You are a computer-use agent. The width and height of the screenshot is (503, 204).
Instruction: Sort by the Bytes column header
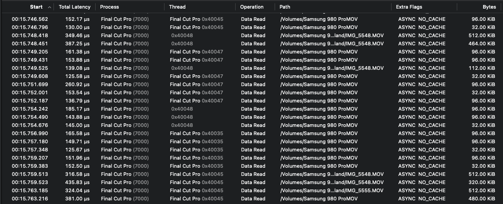click(489, 7)
